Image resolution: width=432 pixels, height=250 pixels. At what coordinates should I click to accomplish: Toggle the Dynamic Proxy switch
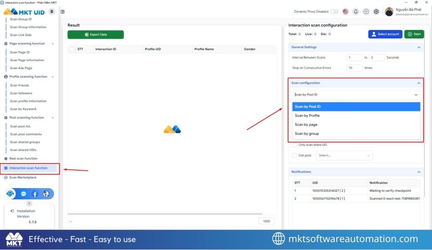335,12
